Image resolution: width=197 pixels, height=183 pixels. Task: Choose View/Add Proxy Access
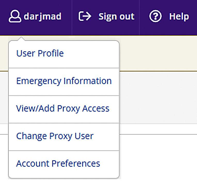tap(63, 108)
